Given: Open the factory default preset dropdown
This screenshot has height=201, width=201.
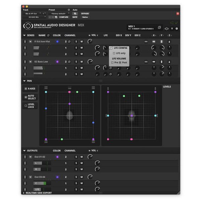Looking at the screenshot, I should 59,13.
